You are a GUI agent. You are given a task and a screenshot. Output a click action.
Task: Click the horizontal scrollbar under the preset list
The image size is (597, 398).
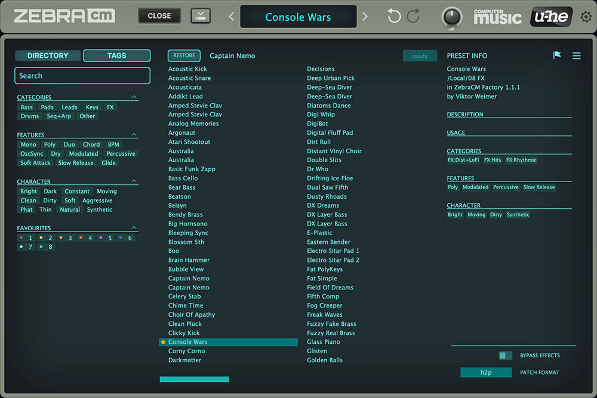point(194,380)
